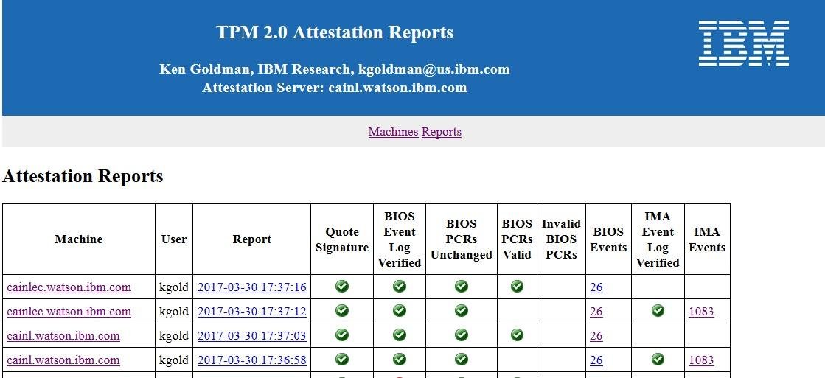
Task: Open report 2017-03-30 17:37:12
Action: [251, 312]
